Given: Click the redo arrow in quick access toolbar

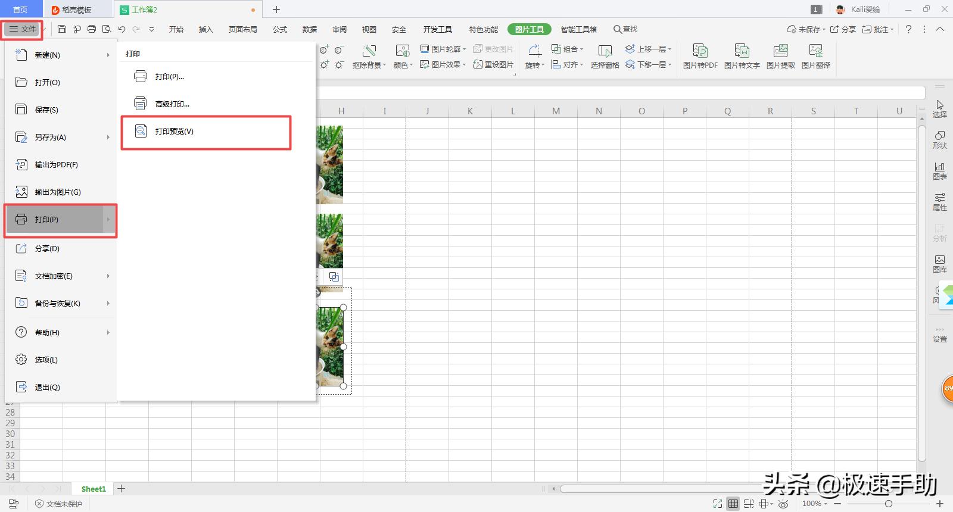Looking at the screenshot, I should coord(136,29).
